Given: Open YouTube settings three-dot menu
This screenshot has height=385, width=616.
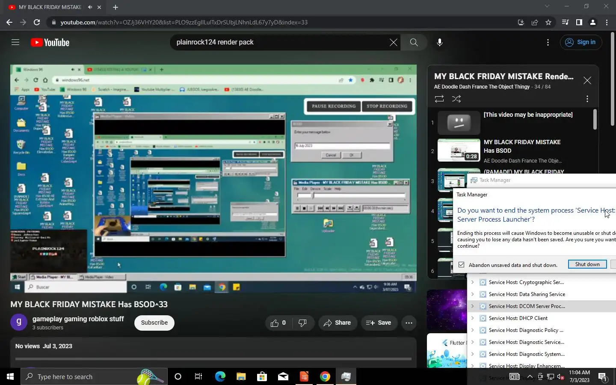Looking at the screenshot, I should (548, 42).
